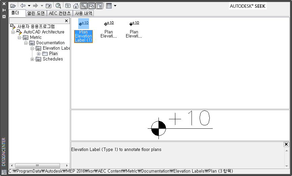Click tree pane scroll left arrow
The width and height of the screenshot is (292, 176).
(12, 166)
